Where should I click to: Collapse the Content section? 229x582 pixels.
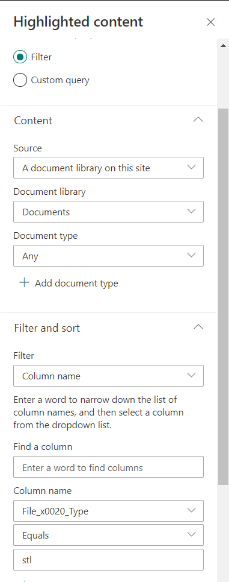coord(198,120)
